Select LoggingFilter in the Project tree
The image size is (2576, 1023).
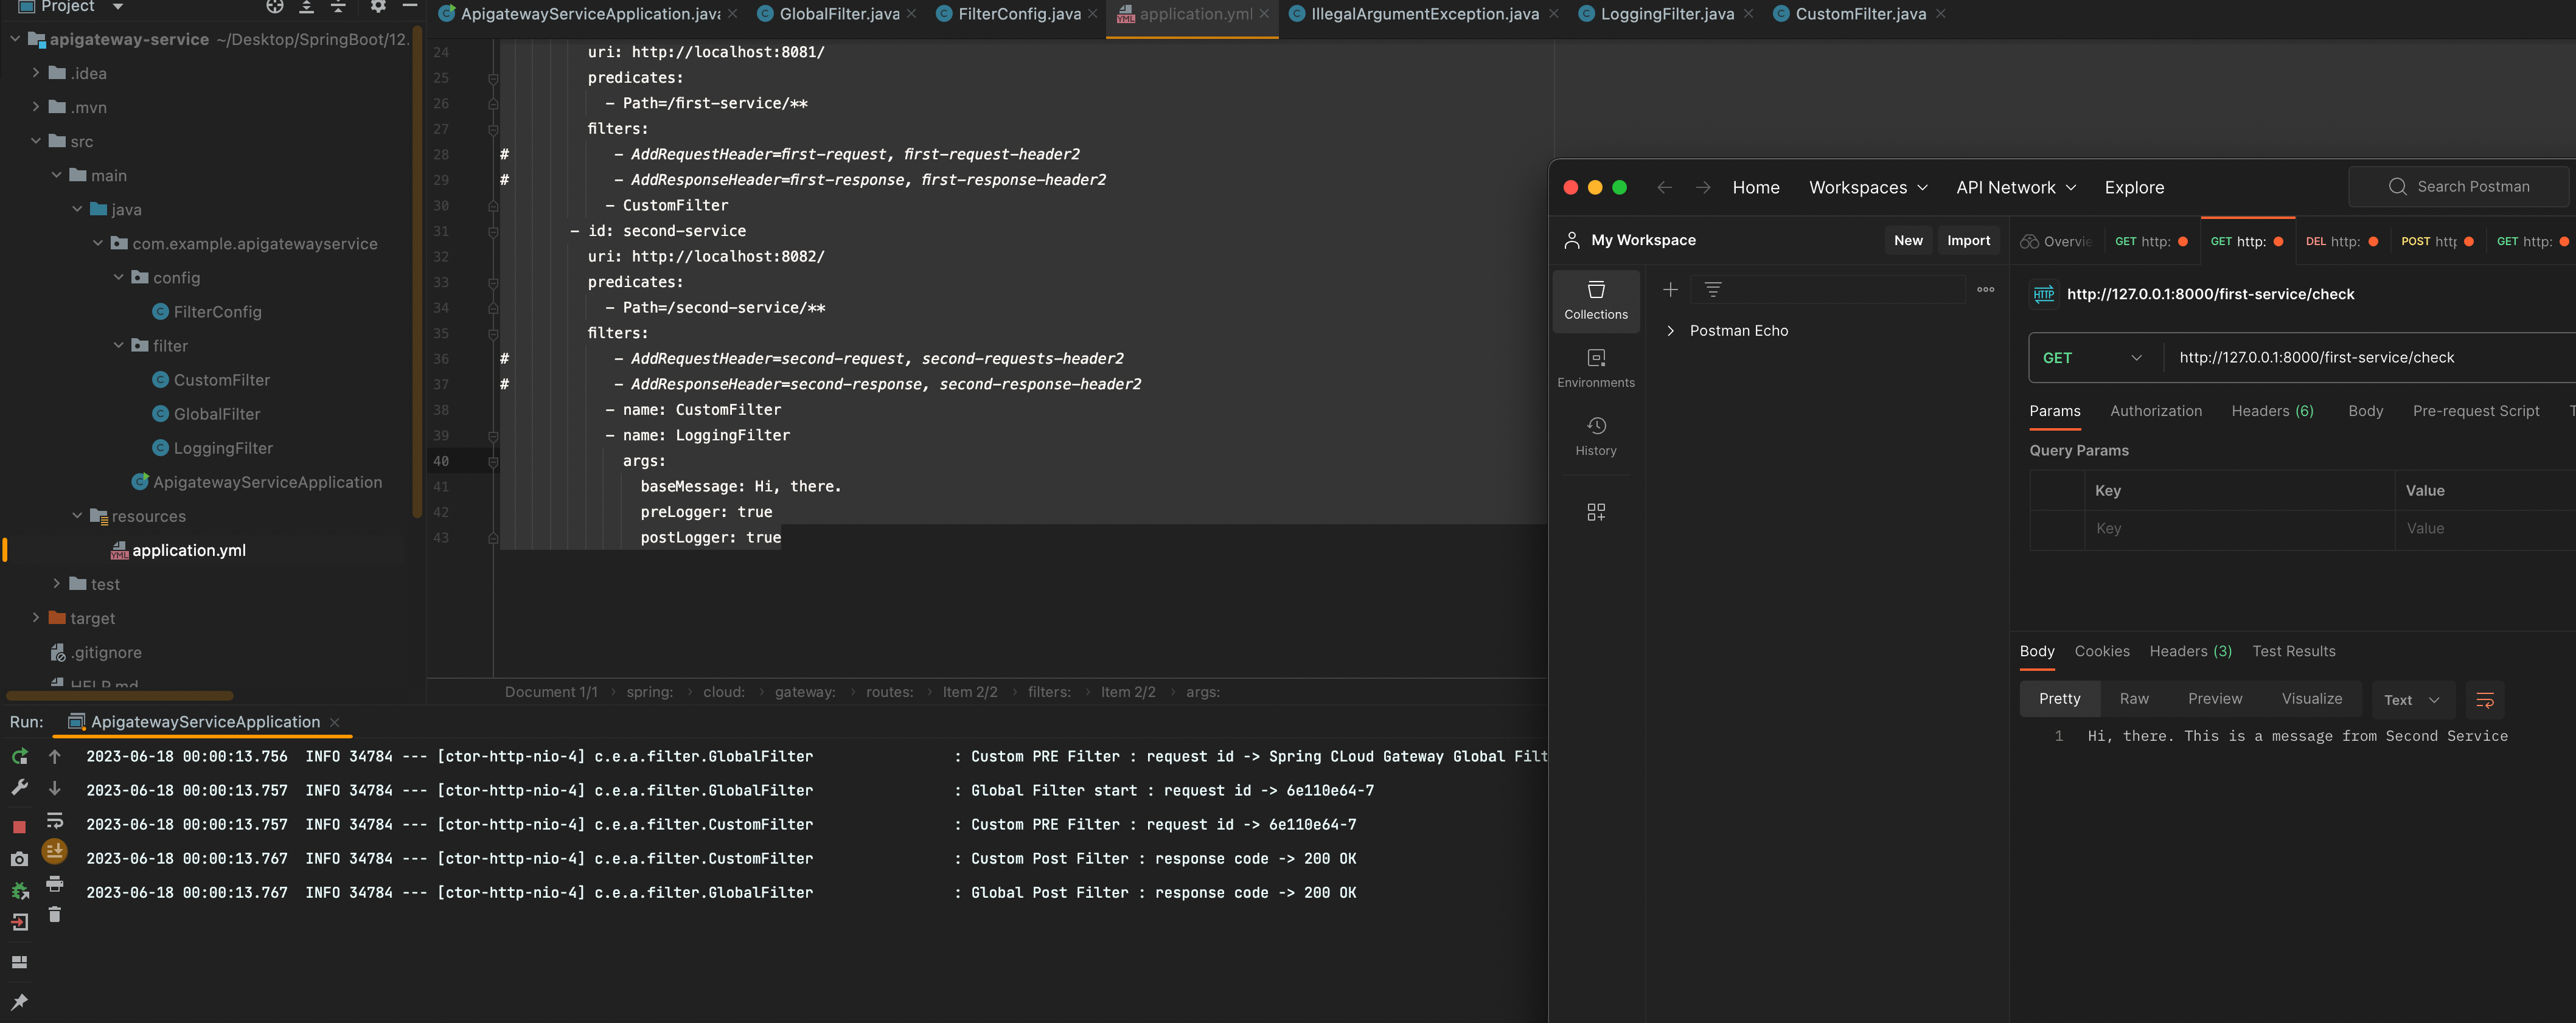click(x=222, y=448)
